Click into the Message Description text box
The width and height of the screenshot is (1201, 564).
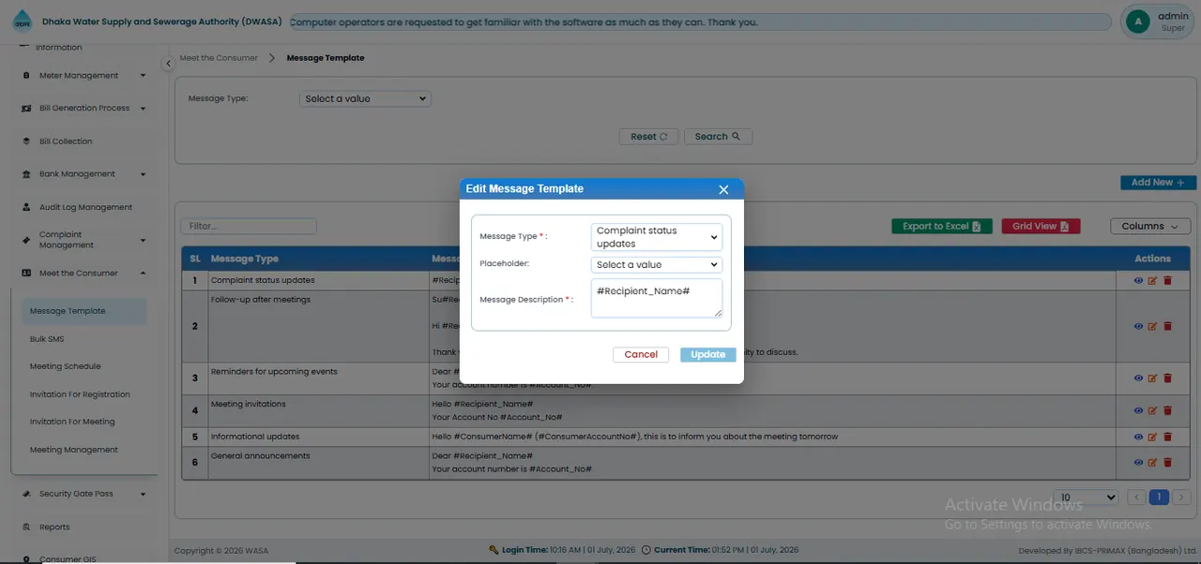(657, 298)
